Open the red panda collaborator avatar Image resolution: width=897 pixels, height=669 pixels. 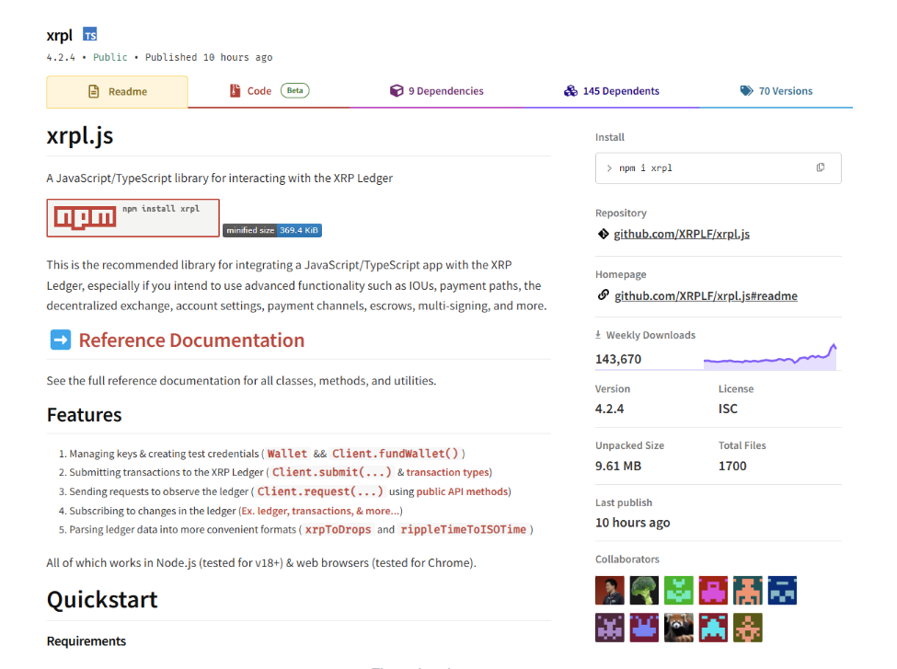click(678, 628)
